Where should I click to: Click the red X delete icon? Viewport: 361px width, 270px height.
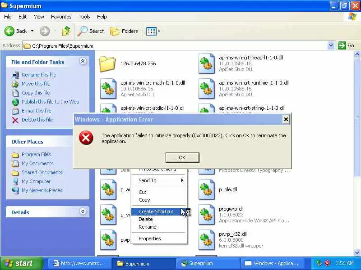tap(15, 120)
